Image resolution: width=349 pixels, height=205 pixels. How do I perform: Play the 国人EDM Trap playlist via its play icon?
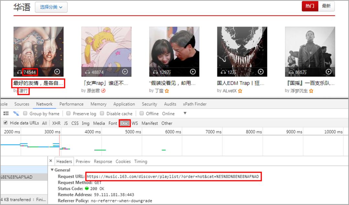tap(261, 72)
